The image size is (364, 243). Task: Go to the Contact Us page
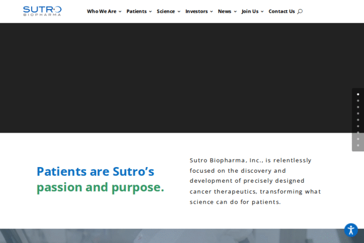pyautogui.click(x=282, y=11)
